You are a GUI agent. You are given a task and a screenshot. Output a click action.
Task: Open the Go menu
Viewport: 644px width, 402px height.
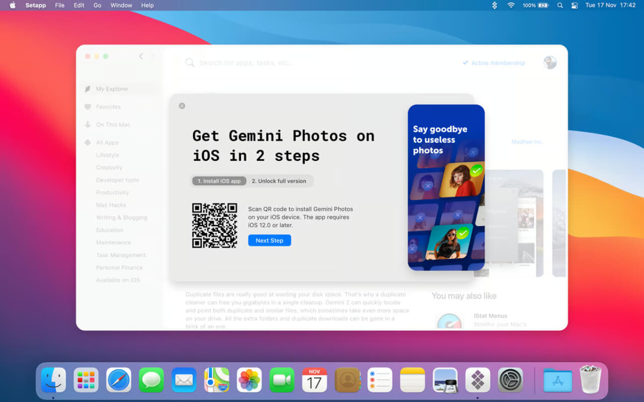click(98, 6)
